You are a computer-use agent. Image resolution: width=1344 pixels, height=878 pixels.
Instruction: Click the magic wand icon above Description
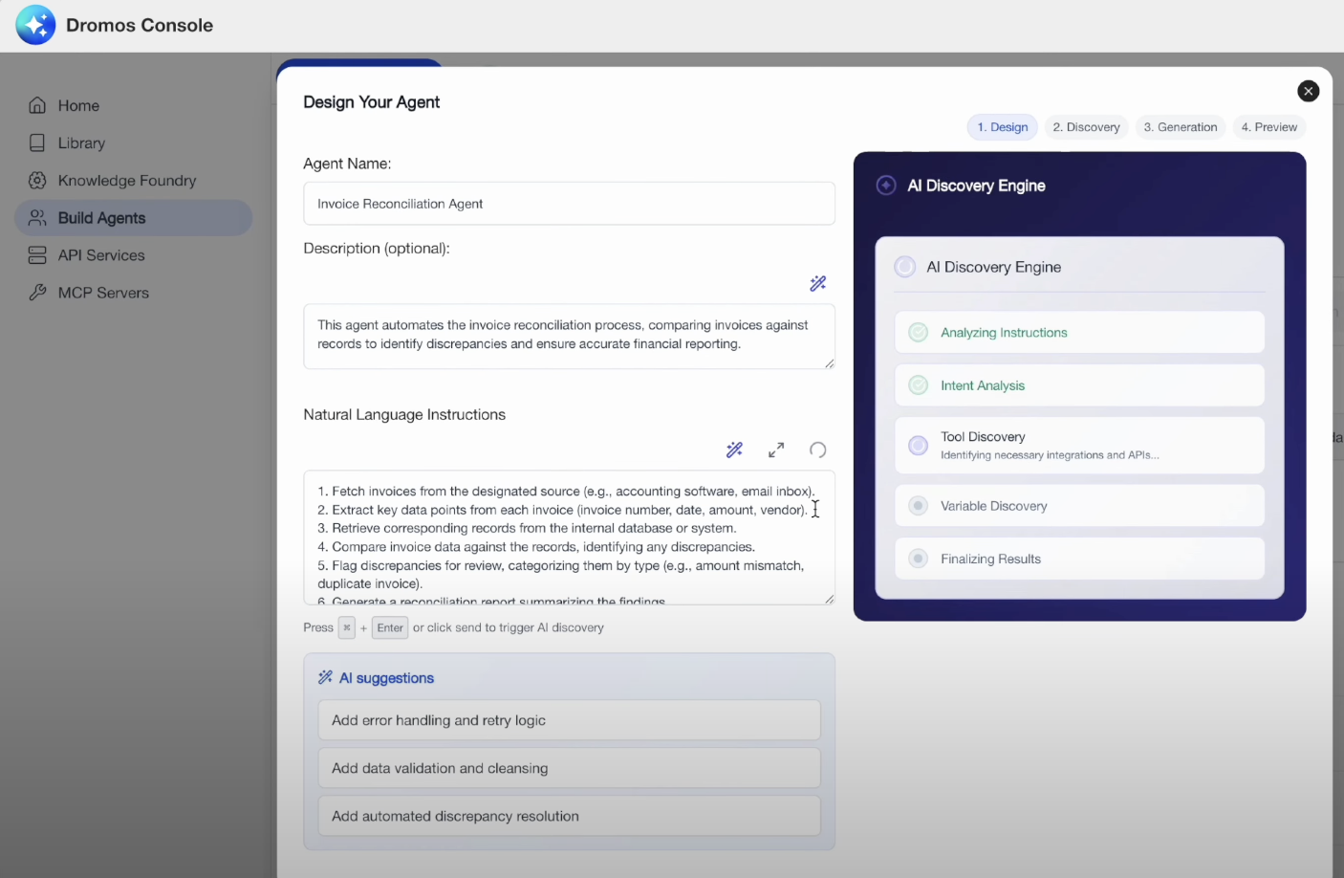click(x=817, y=283)
